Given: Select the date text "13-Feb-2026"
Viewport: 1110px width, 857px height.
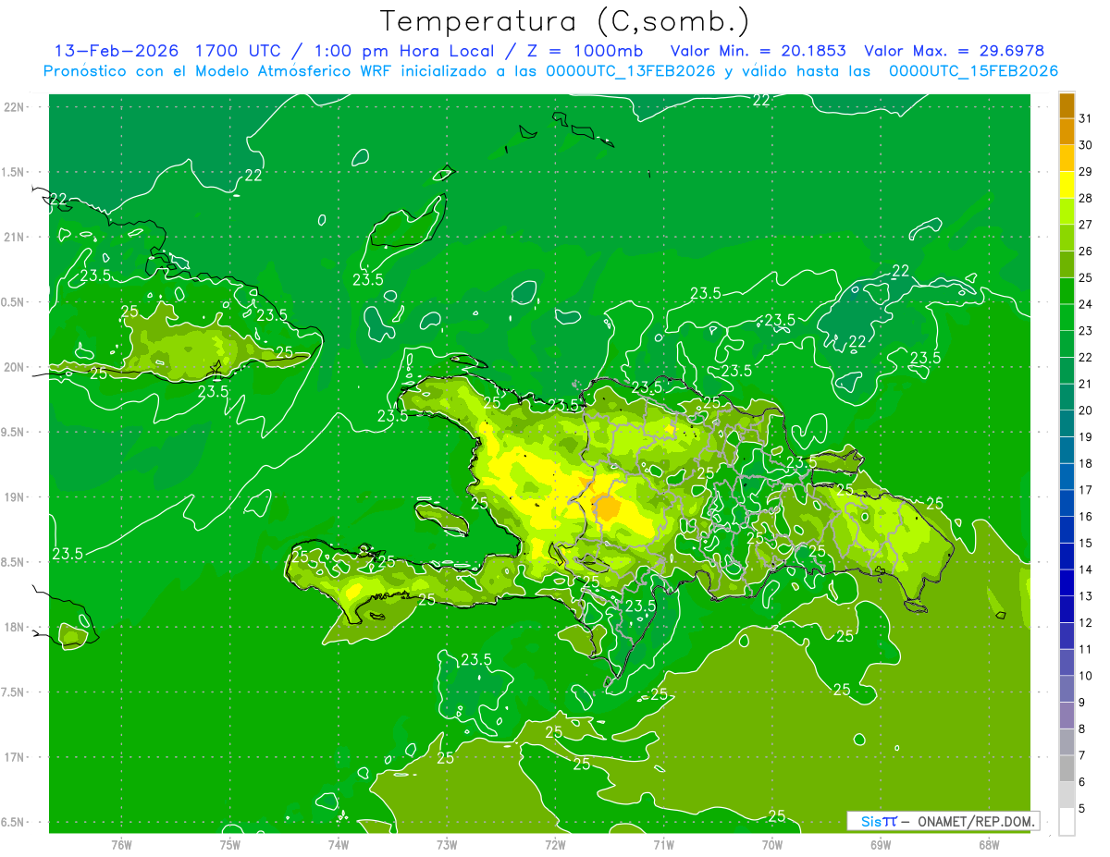Looking at the screenshot, I should 116,52.
